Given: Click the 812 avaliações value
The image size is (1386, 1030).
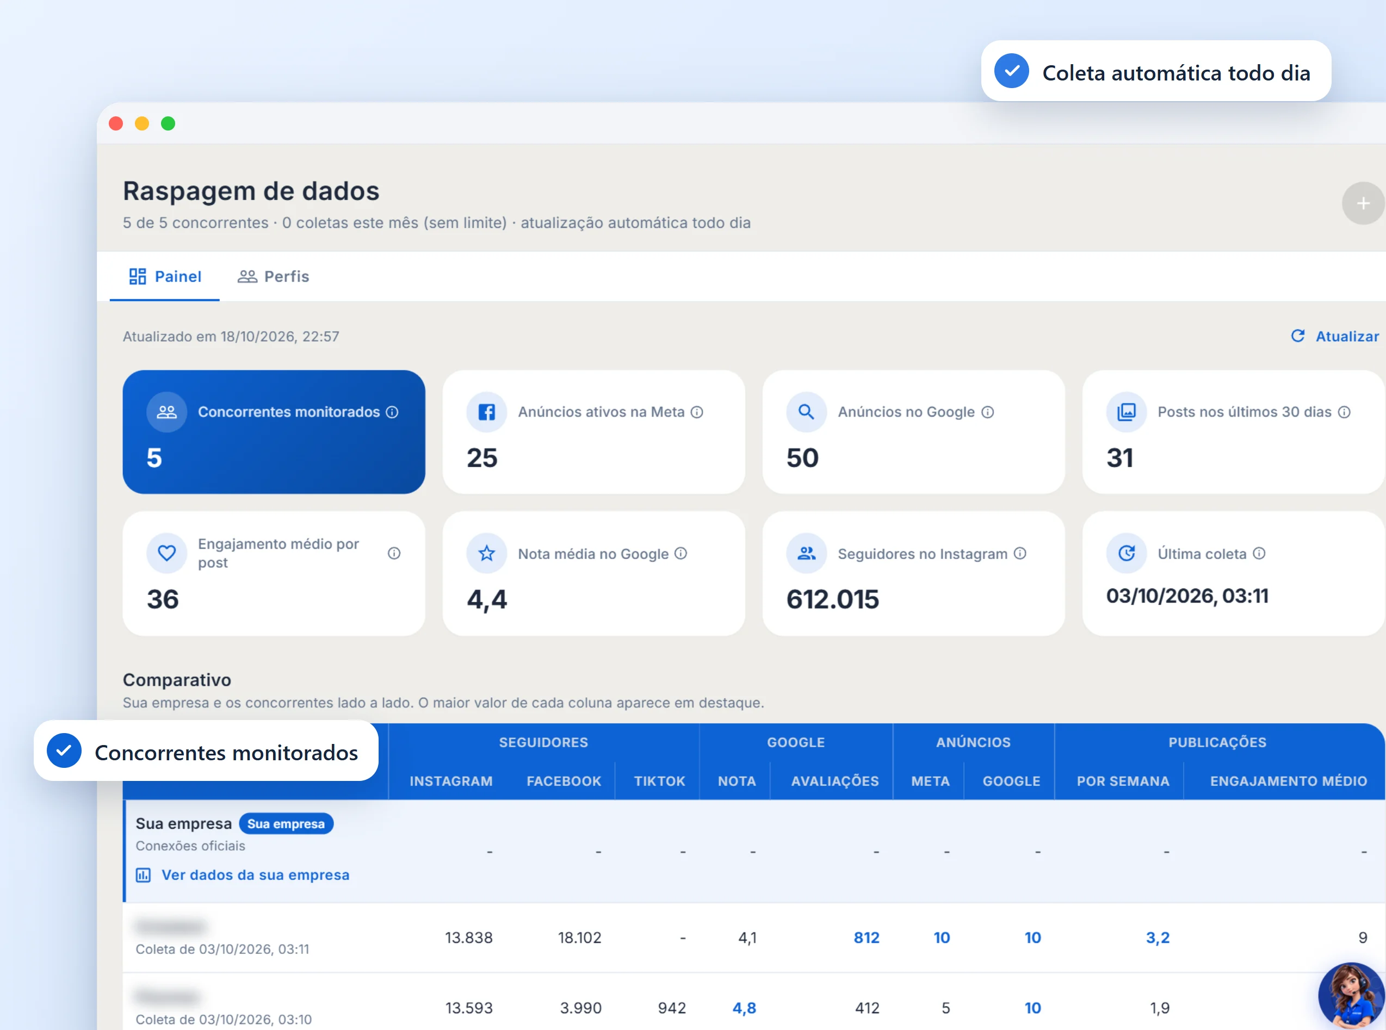Looking at the screenshot, I should click(x=866, y=938).
